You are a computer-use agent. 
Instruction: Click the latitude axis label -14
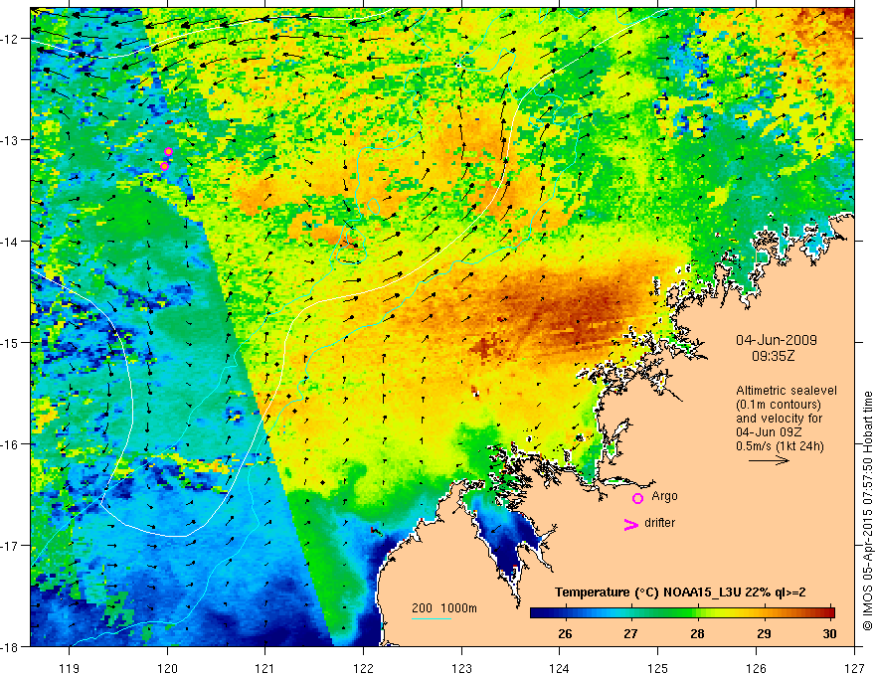tap(10, 242)
